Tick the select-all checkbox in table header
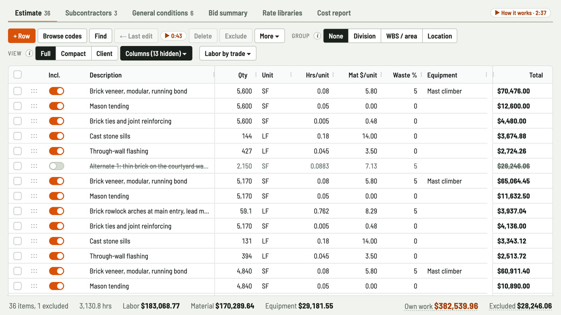This screenshot has height=315, width=561. point(18,75)
